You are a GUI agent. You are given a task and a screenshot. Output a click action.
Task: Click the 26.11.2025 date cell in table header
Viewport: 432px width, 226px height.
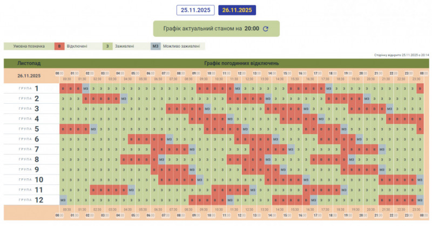(29, 76)
